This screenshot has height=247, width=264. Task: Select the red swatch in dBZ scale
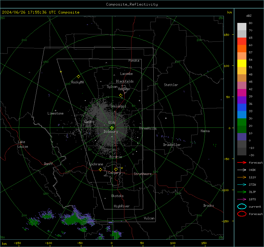click(x=242, y=41)
